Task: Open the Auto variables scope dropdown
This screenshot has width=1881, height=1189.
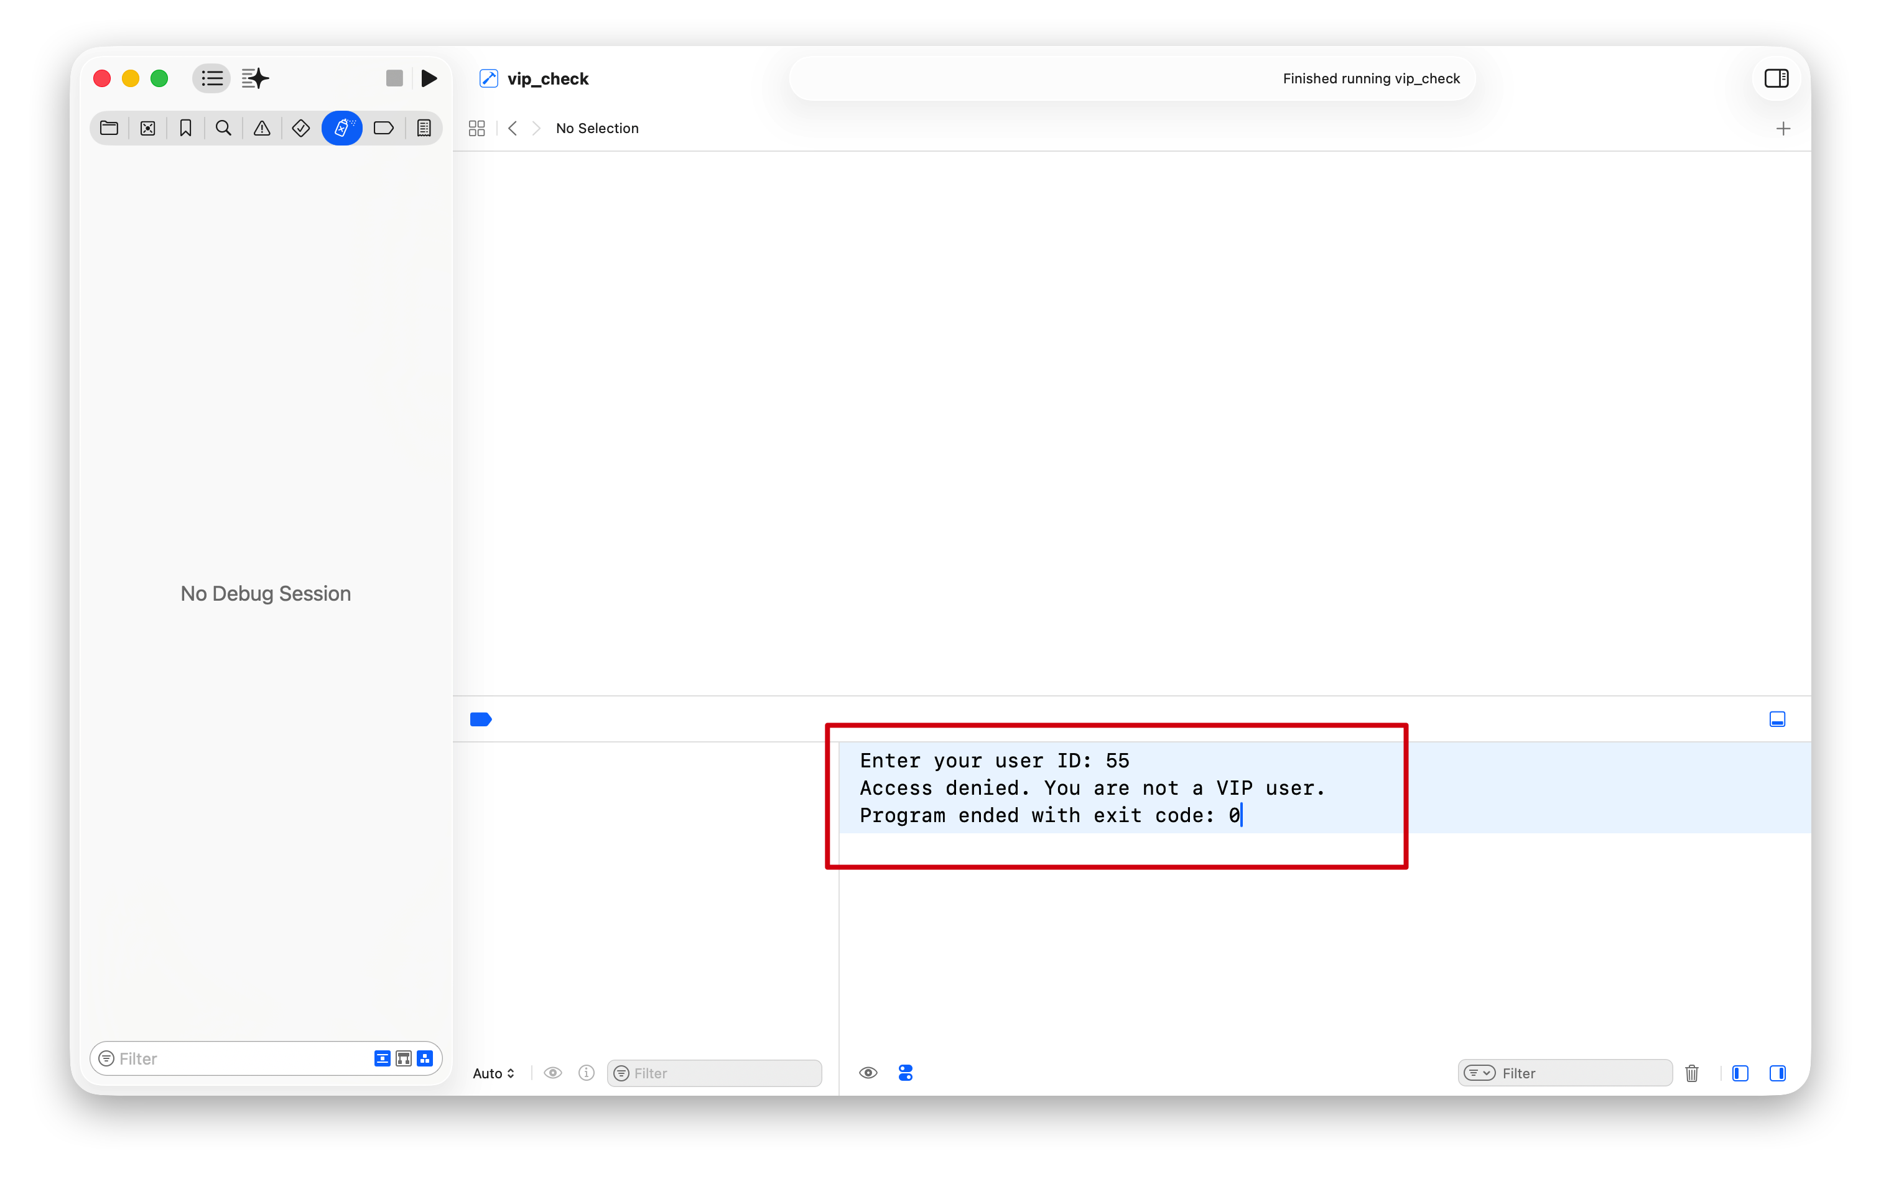Action: (494, 1073)
